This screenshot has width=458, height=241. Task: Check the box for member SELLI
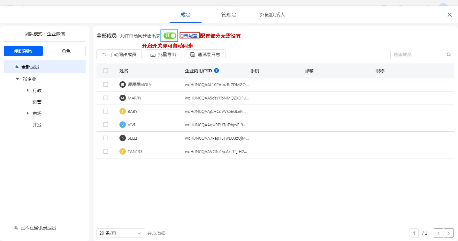point(106,138)
